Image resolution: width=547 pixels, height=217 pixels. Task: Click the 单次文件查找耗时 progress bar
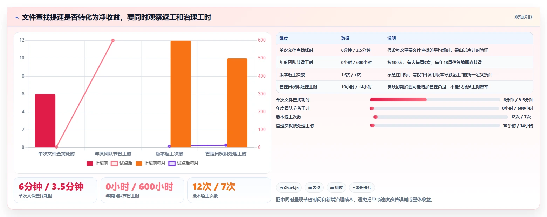pyautogui.click(x=435, y=100)
